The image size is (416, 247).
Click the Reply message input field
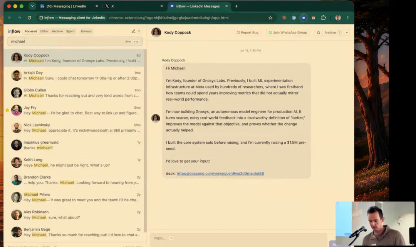(x=238, y=238)
